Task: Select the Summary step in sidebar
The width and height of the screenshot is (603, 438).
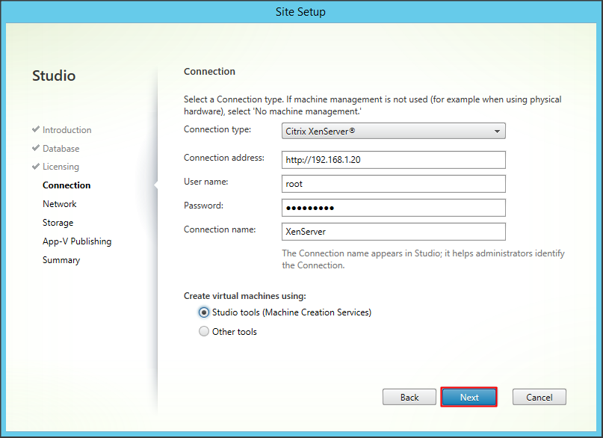Action: (x=61, y=260)
